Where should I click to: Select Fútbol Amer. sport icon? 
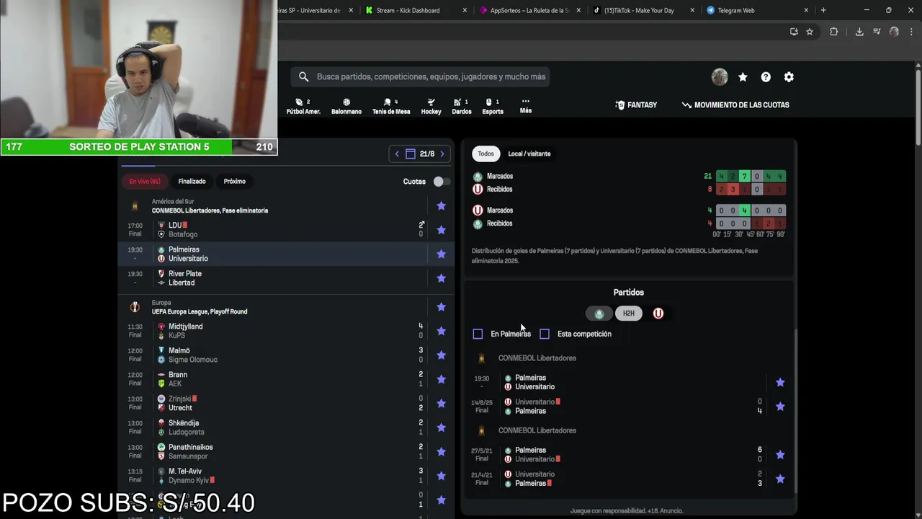[303, 106]
